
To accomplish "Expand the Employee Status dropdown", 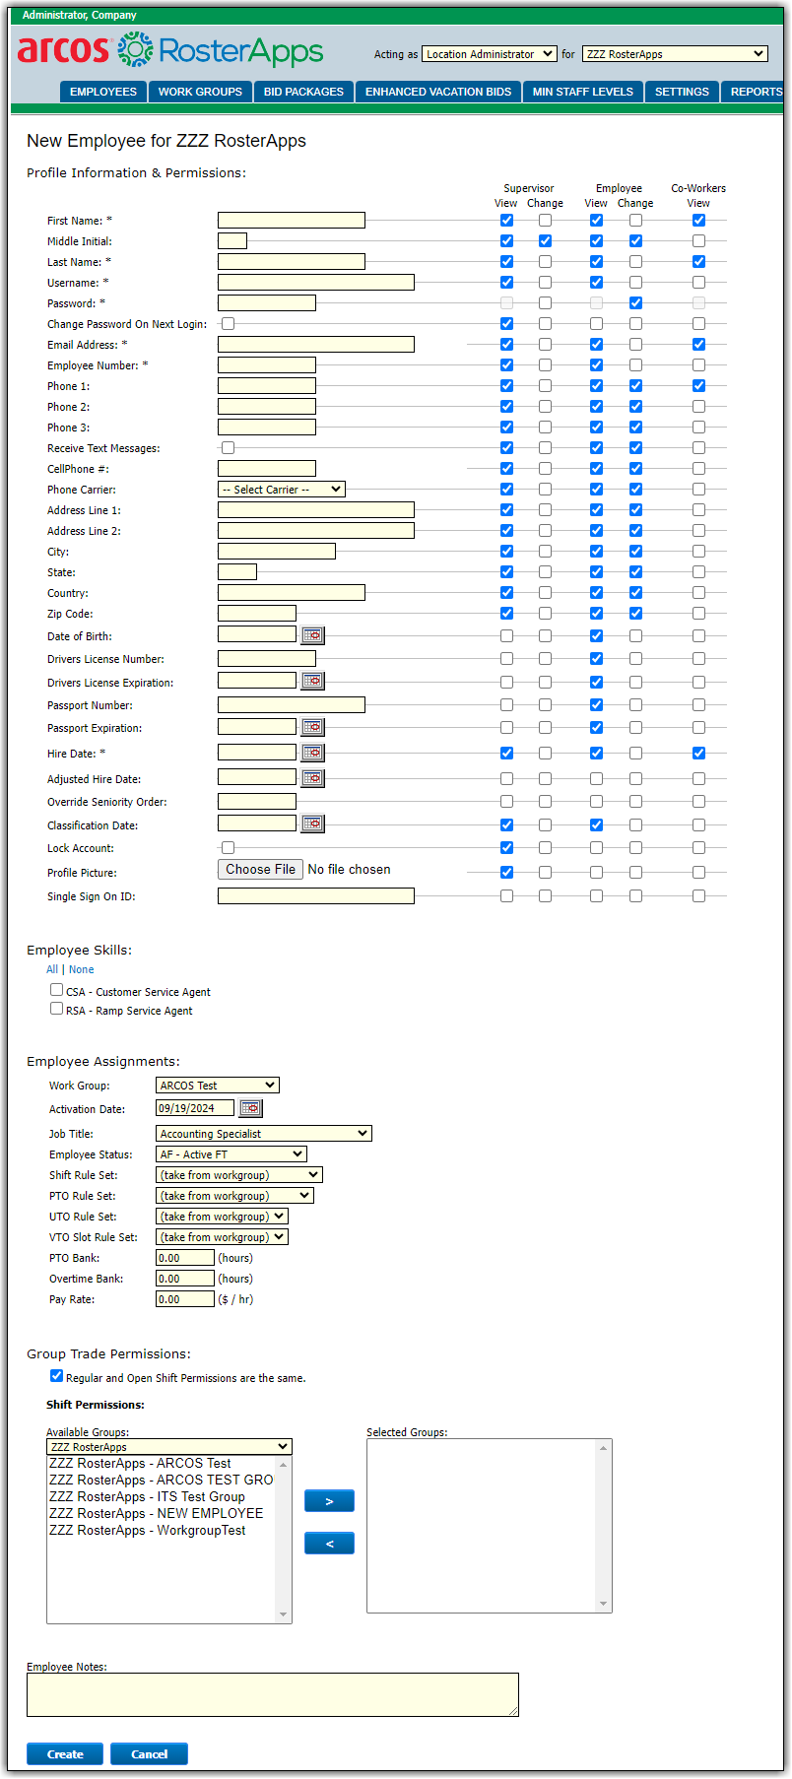I will 231,1154.
